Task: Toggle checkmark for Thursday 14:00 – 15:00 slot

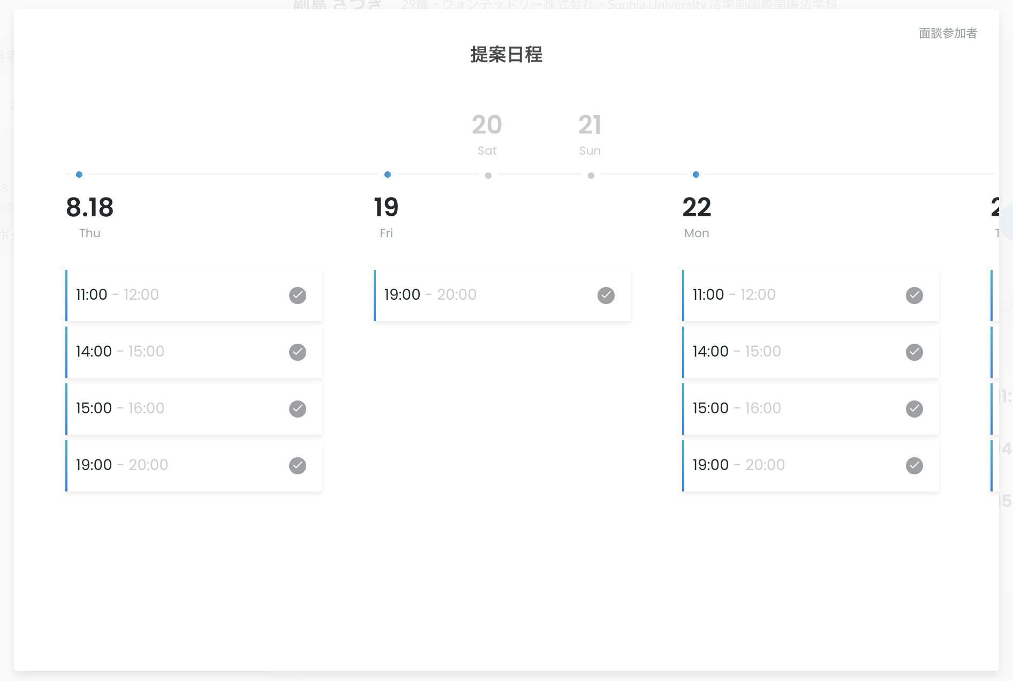Action: (298, 352)
